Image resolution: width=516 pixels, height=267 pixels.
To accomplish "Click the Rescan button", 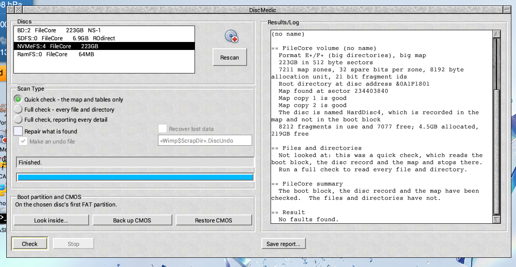I will click(x=229, y=58).
